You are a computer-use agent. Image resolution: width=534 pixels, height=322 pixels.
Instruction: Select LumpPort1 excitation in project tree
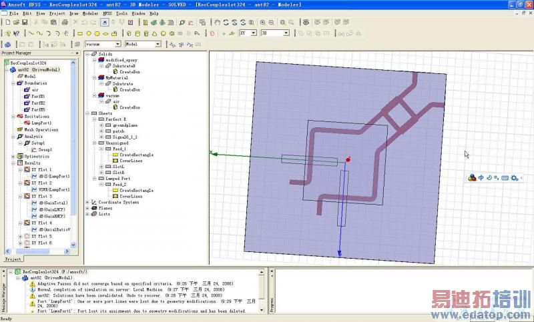[x=41, y=123]
